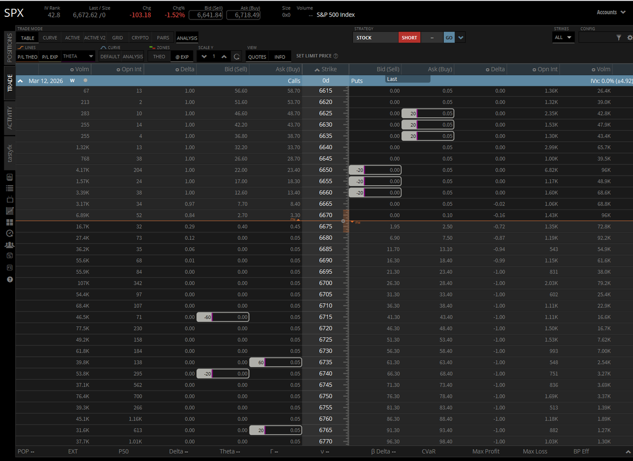
Task: Toggle the THEO zones option
Action: pos(159,57)
